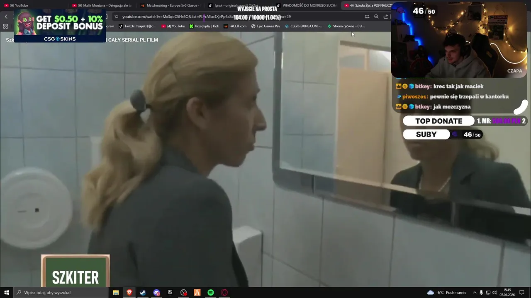Click the microphone tray icon

481,293
